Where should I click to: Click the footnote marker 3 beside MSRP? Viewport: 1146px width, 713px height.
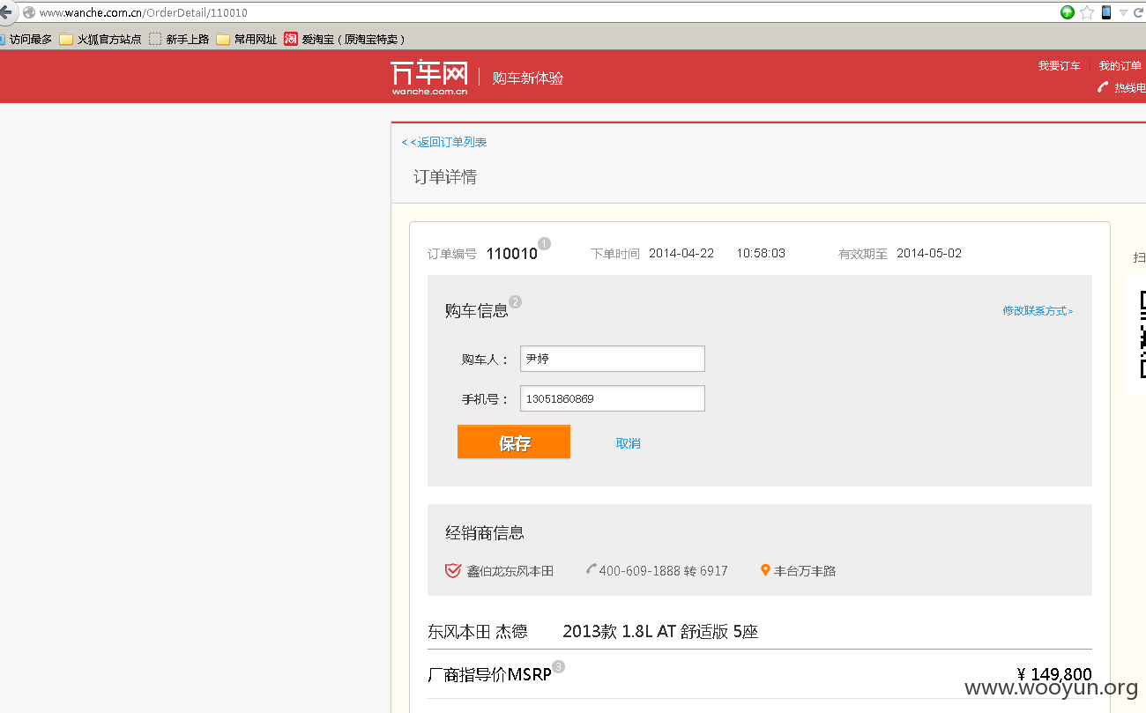pyautogui.click(x=558, y=666)
